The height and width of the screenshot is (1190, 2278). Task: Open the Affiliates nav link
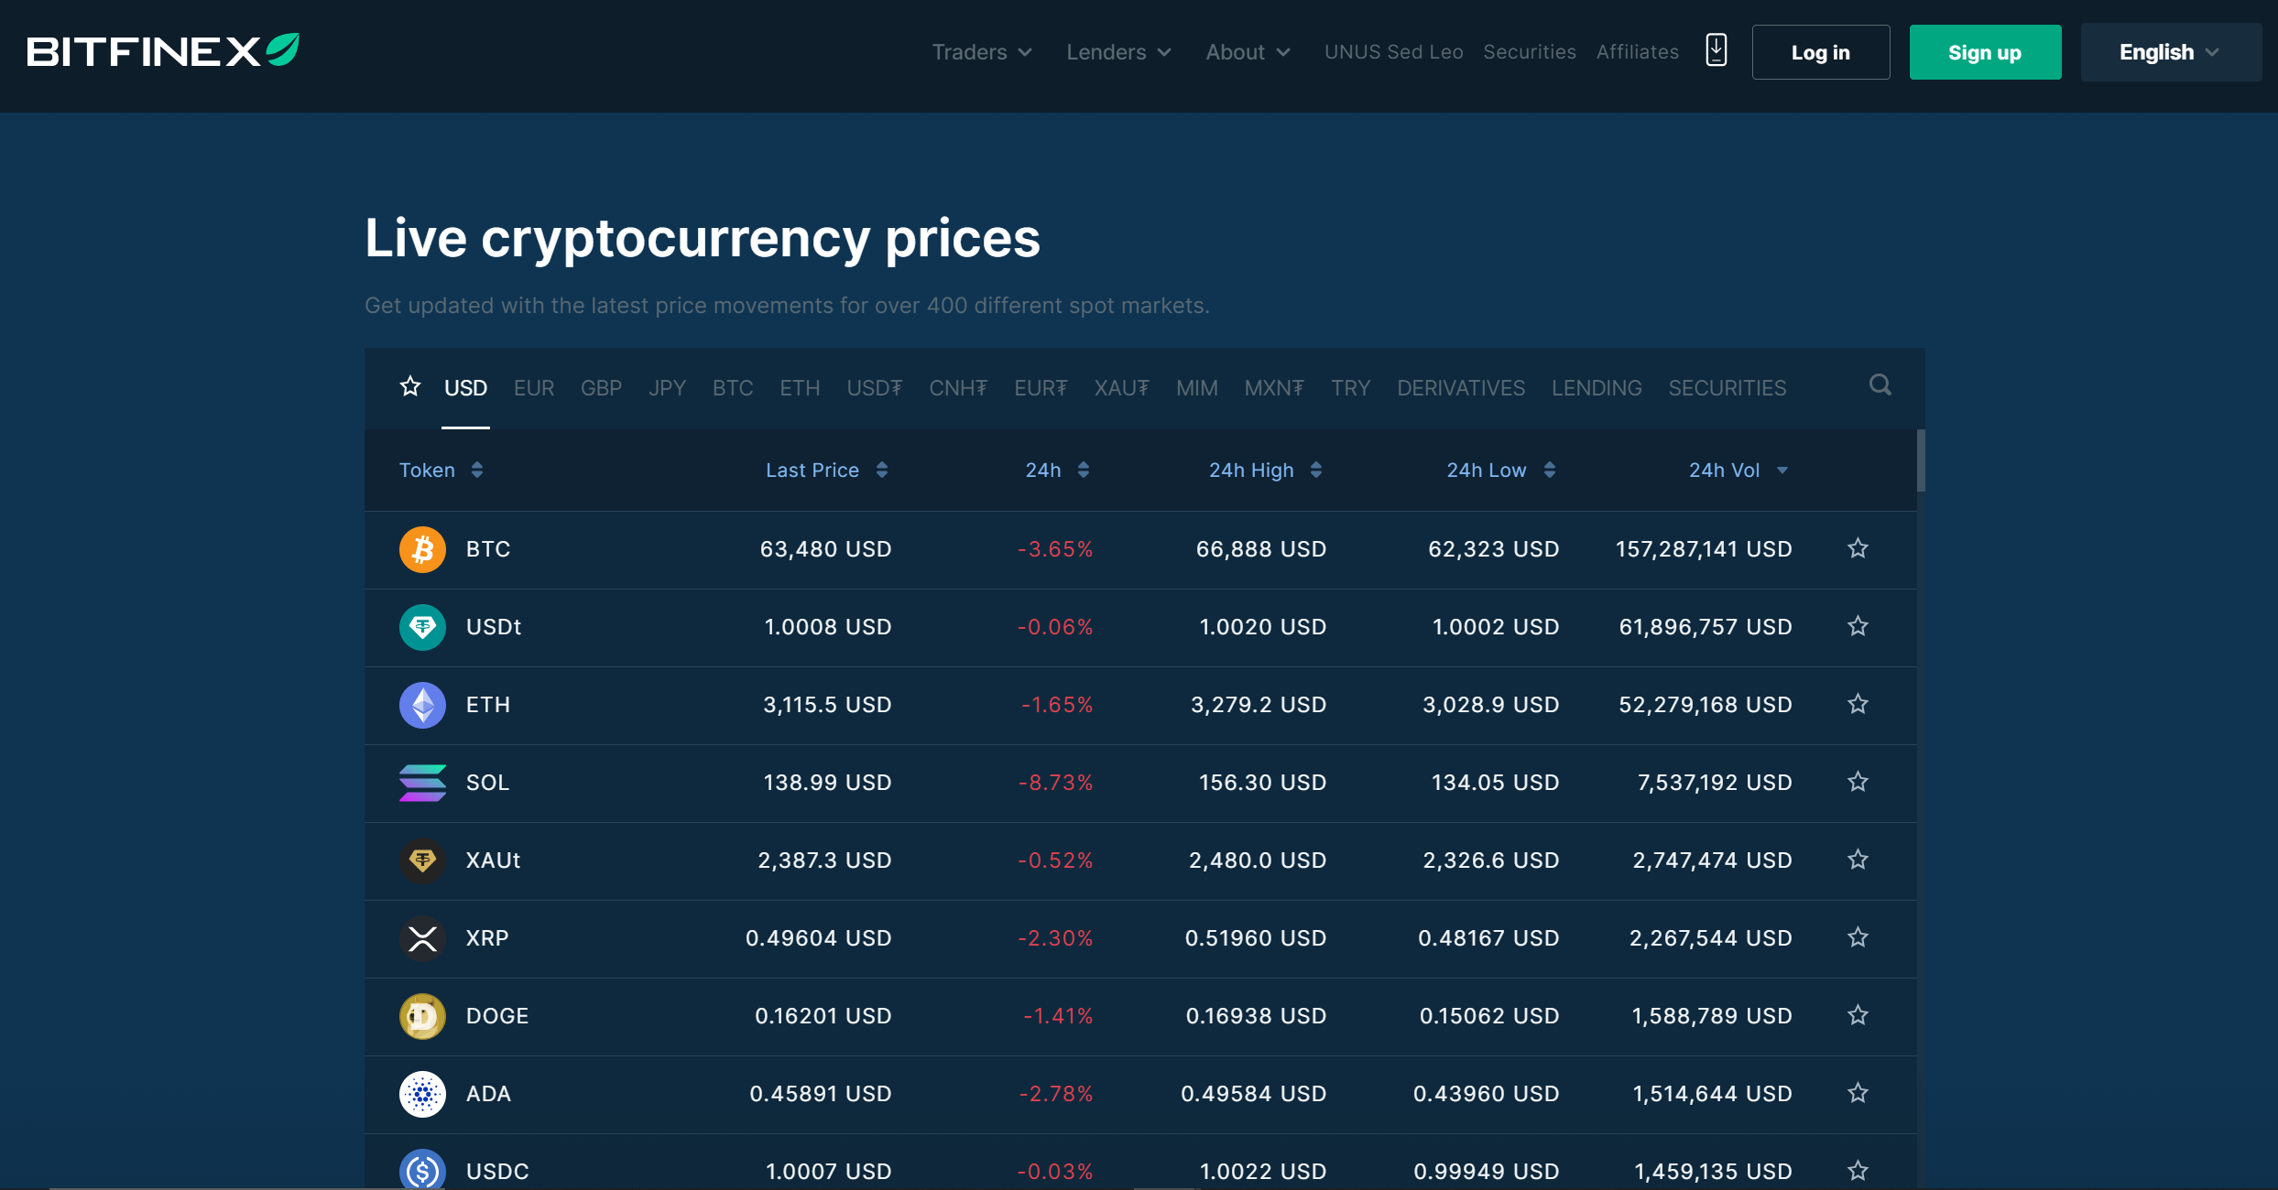click(x=1638, y=52)
